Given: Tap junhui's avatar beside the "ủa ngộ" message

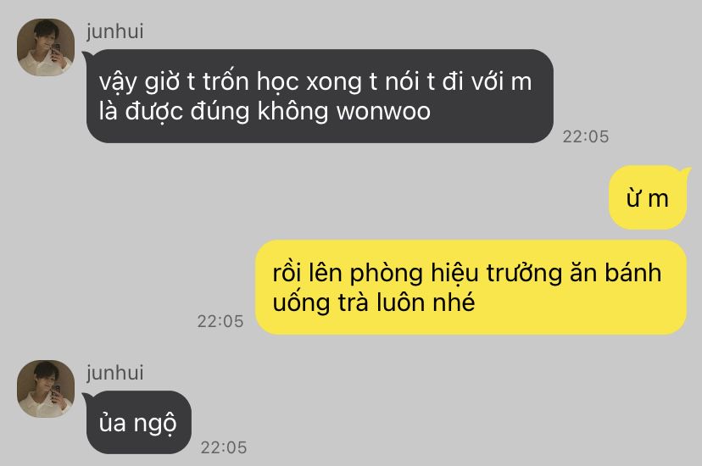Looking at the screenshot, I should click(46, 388).
